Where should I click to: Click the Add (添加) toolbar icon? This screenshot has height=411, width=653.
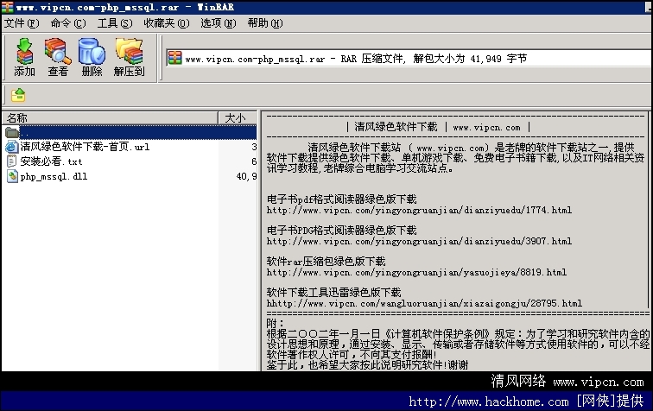click(24, 57)
